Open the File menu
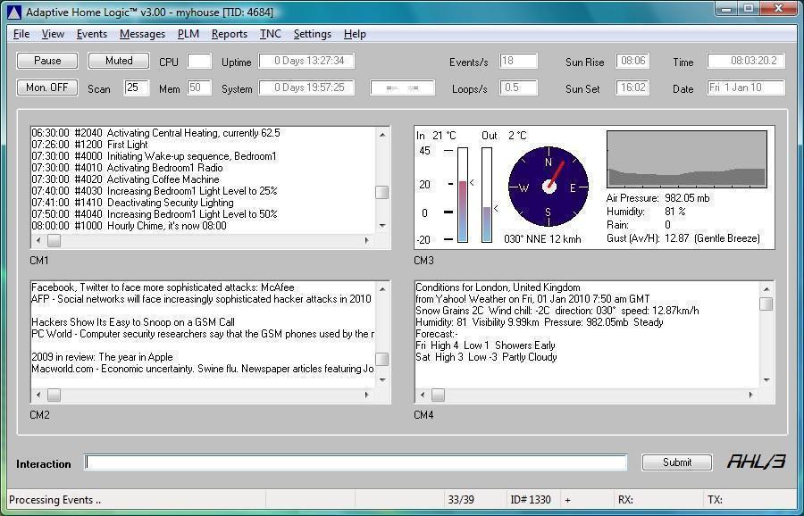 point(21,34)
